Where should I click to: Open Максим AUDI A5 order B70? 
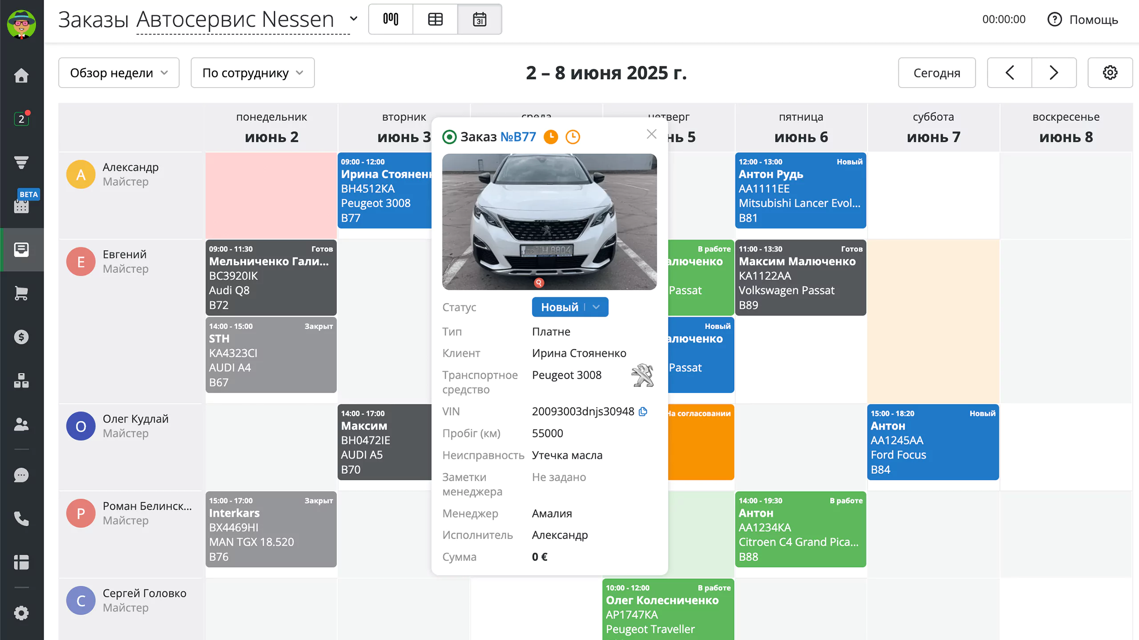tap(384, 442)
